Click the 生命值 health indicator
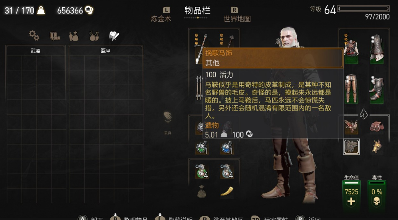Screen dimensions: 398x220 click(351, 192)
